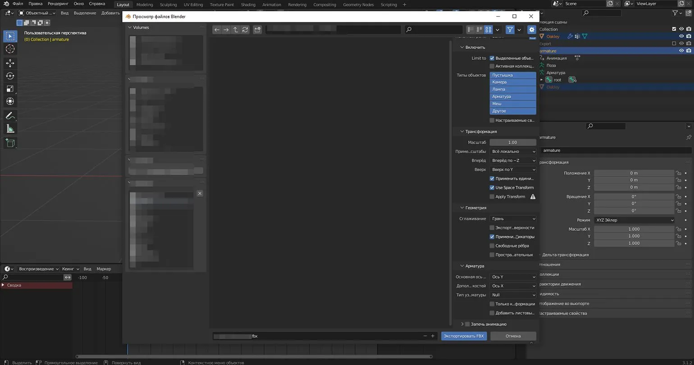The image size is (694, 365).
Task: Disable Use Space Transform checkbox
Action: [x=492, y=188]
